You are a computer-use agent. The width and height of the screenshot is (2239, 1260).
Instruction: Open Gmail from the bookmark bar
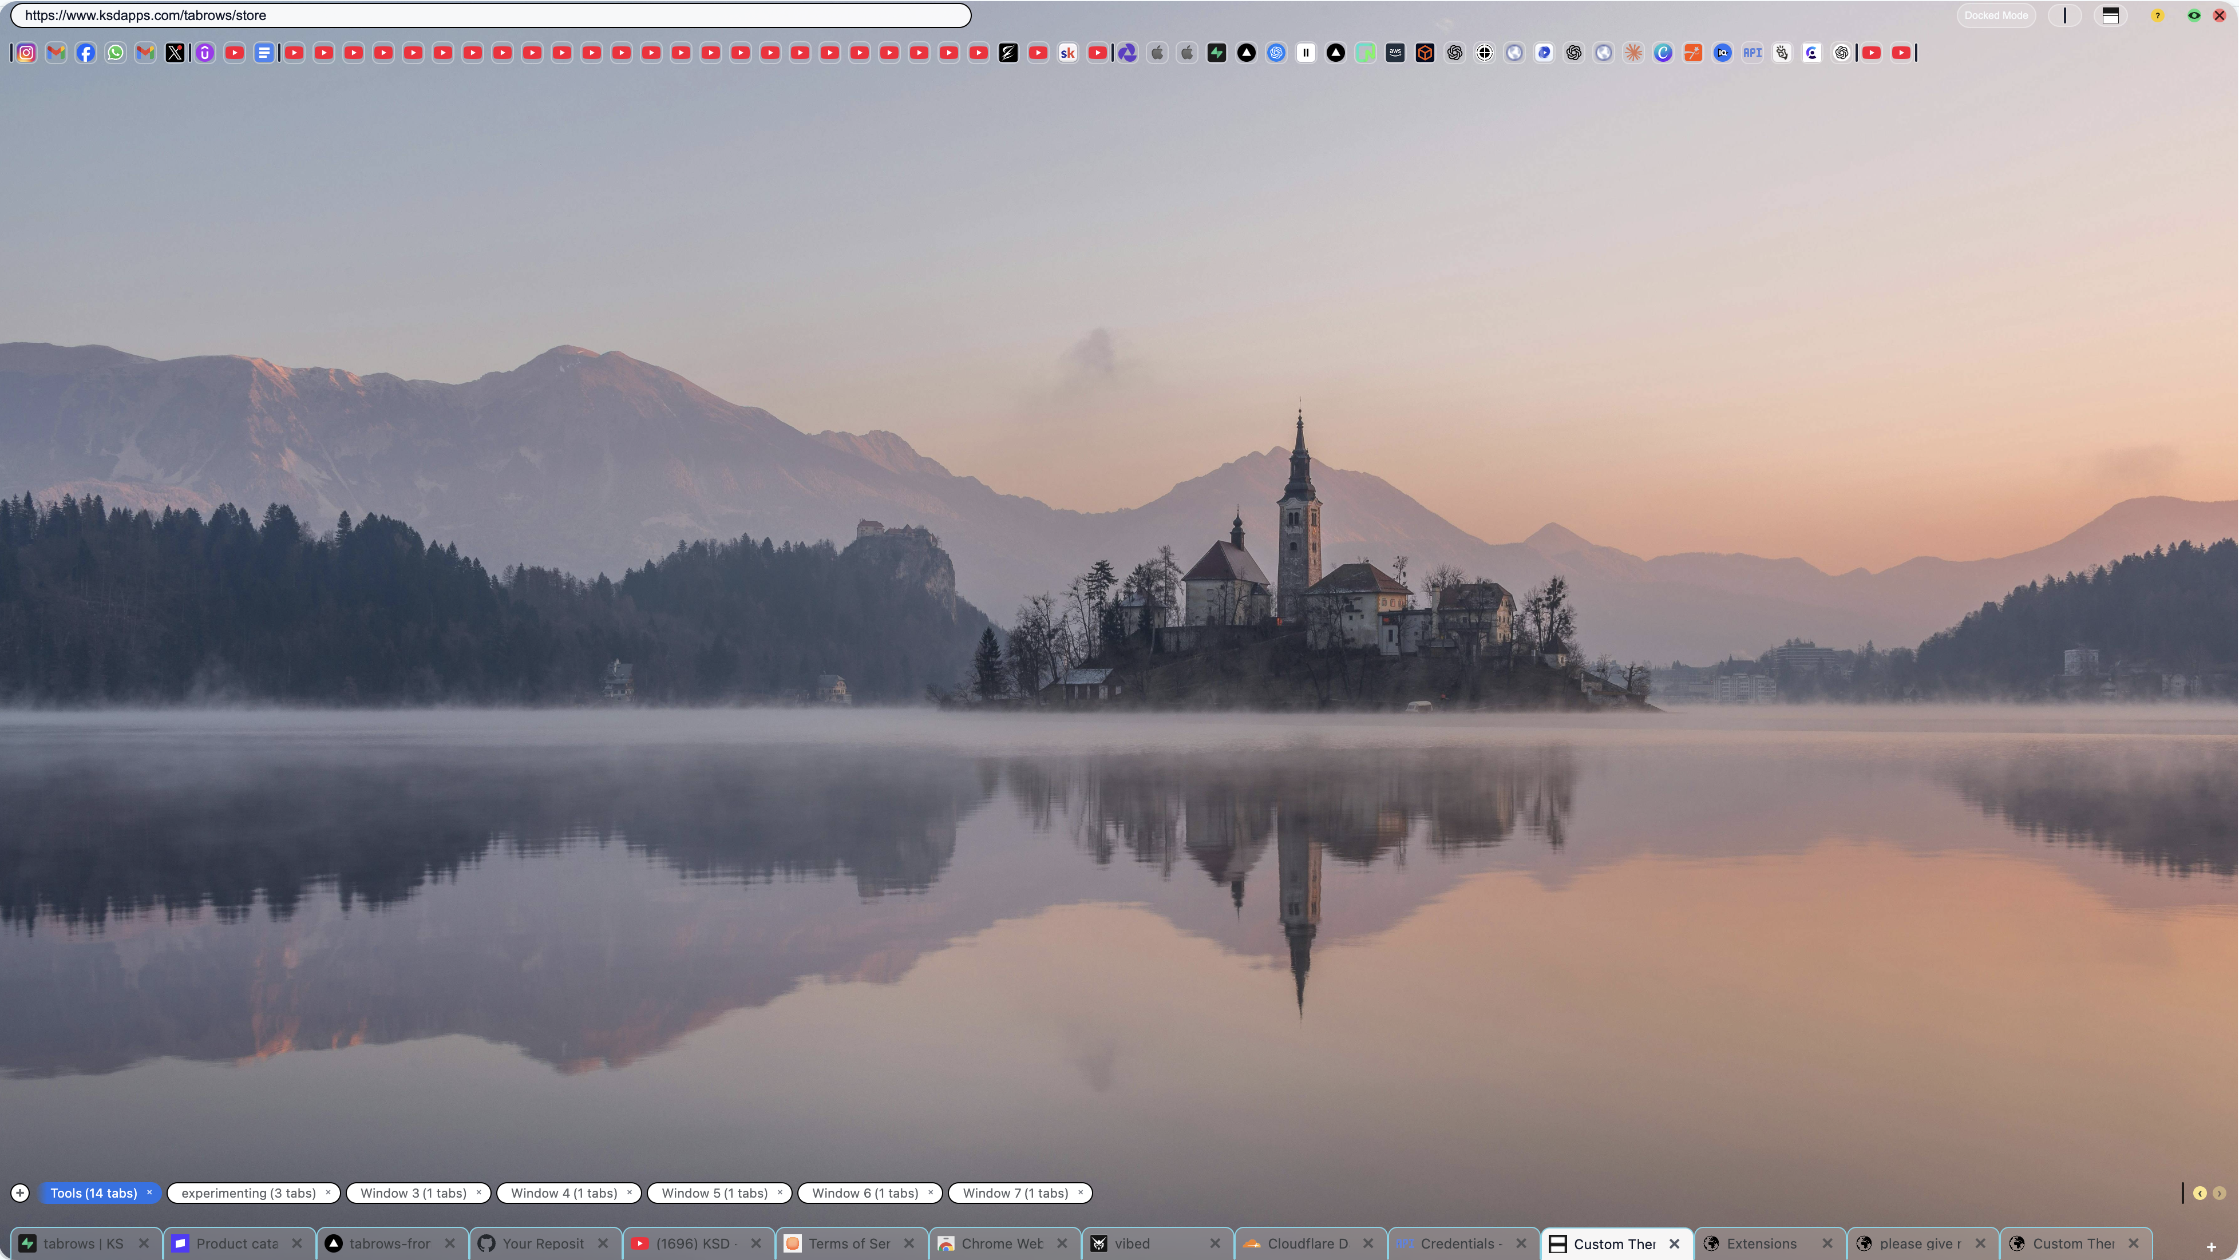click(57, 53)
